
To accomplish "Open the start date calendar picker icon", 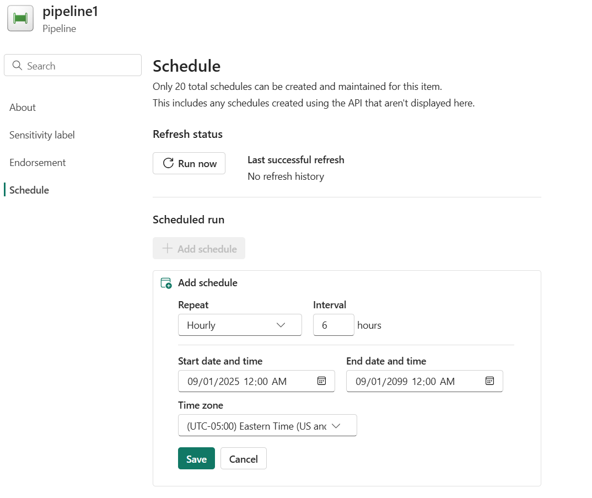I will coord(322,381).
